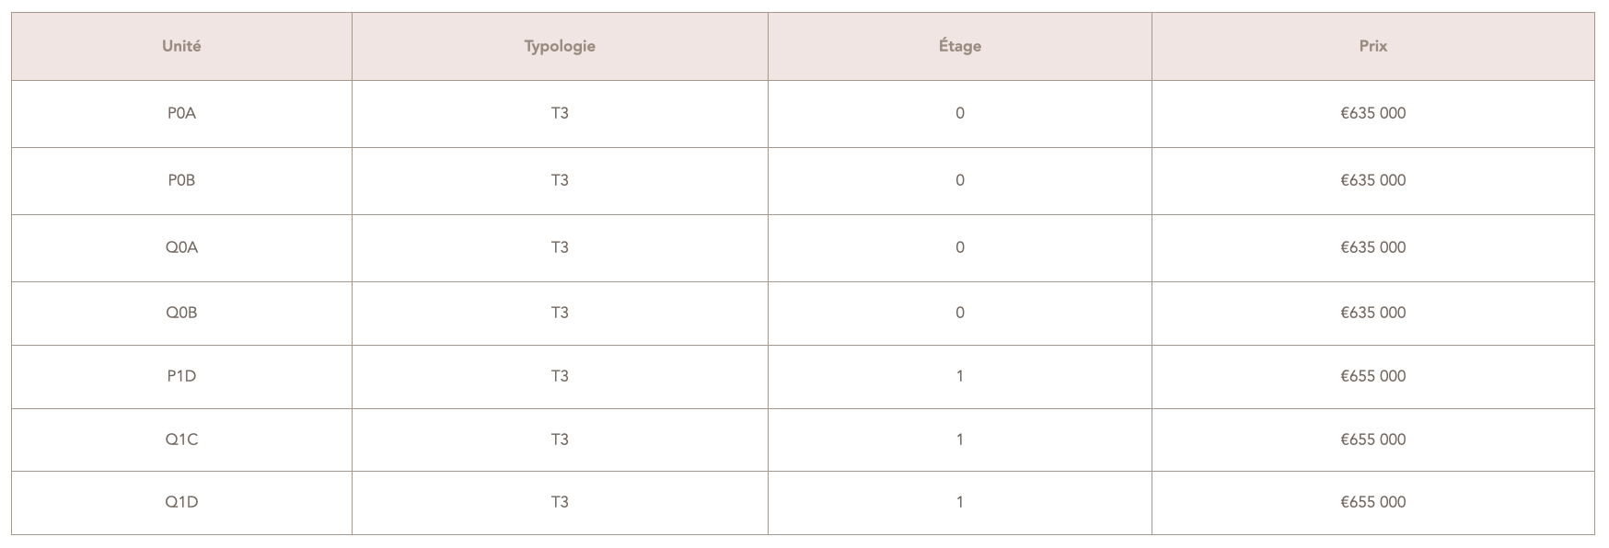Click the price of unit Q0B

(1372, 313)
